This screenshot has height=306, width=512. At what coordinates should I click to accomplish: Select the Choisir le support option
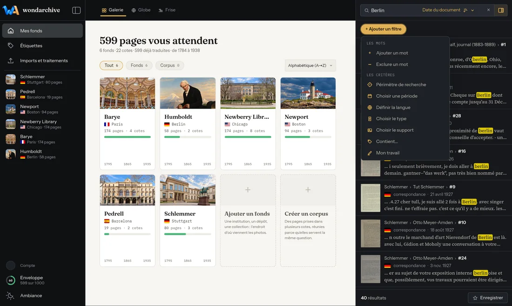coord(405,130)
